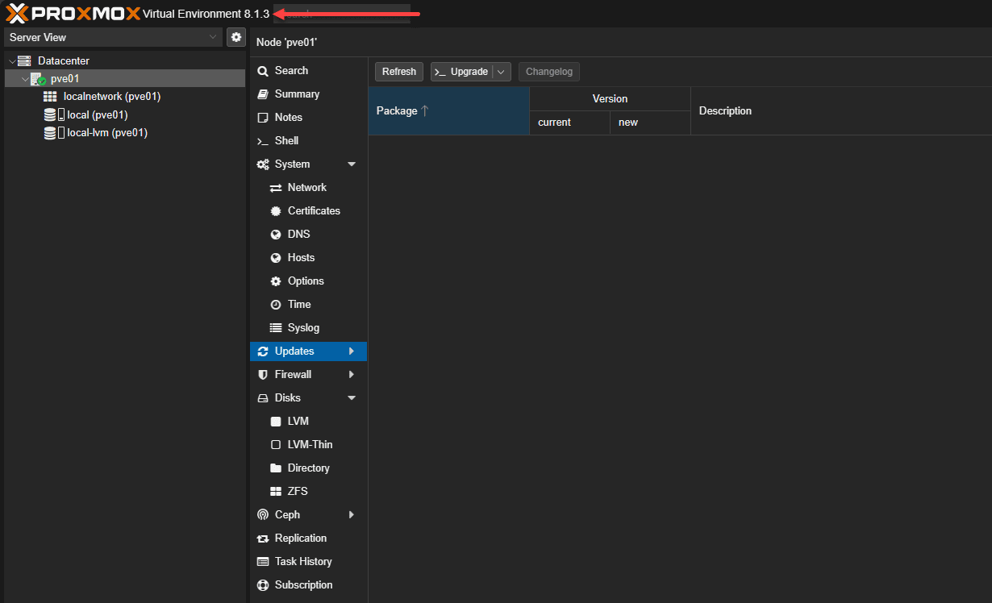Click the Directory folder icon
This screenshot has height=603, width=992.
pos(275,468)
